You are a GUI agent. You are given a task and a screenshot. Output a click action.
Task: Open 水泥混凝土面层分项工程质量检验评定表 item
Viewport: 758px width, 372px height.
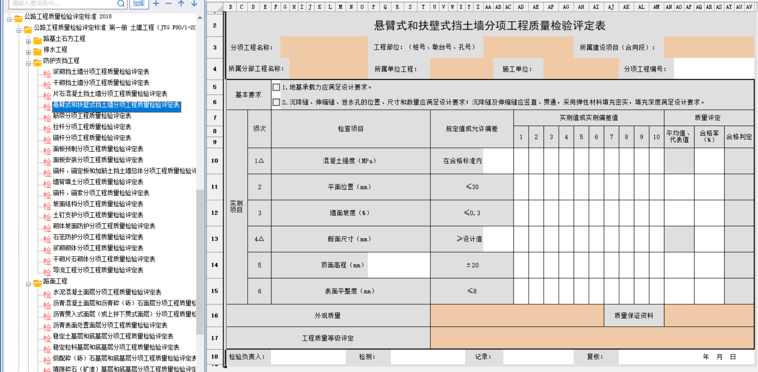pyautogui.click(x=107, y=292)
